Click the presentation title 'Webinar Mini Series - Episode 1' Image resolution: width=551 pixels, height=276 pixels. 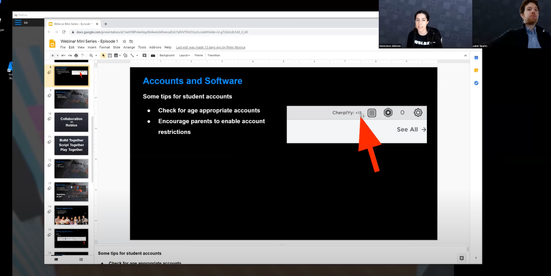[89, 41]
